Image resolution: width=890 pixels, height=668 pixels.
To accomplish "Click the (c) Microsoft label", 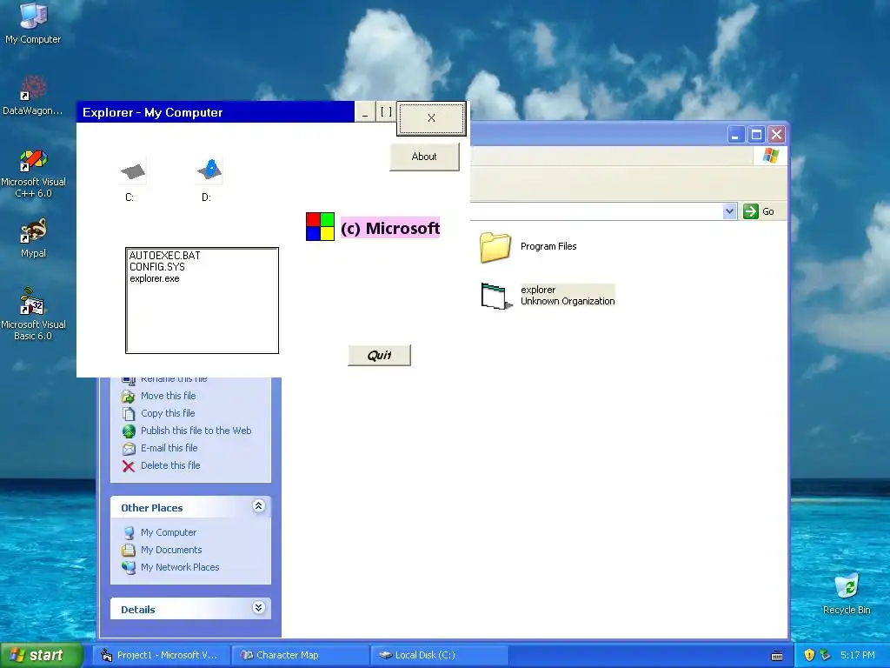I will click(x=390, y=229).
